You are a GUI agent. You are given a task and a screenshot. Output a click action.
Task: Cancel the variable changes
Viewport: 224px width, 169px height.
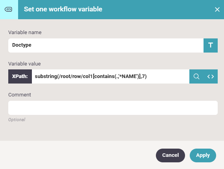click(x=170, y=155)
